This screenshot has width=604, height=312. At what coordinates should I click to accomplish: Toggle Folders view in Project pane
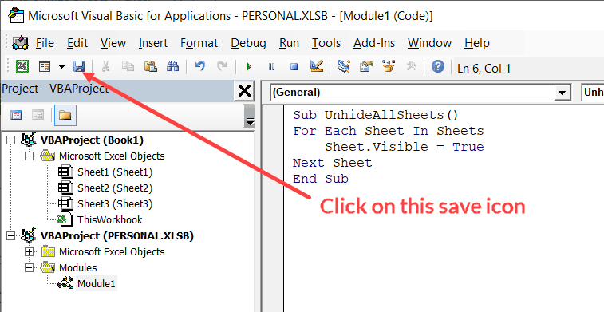point(65,115)
